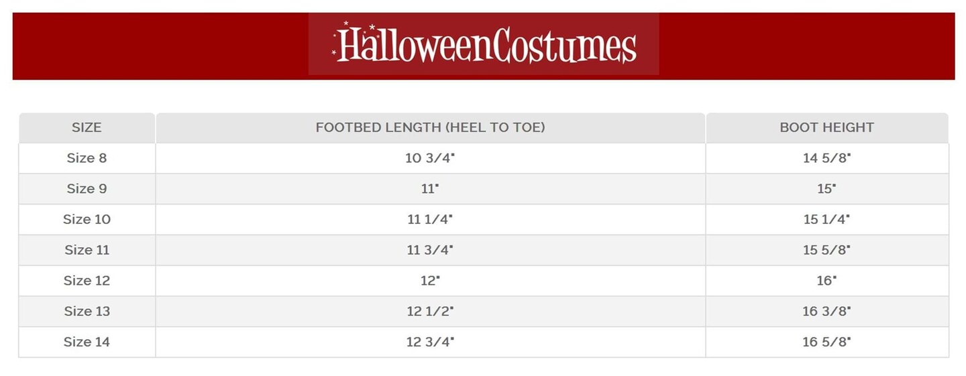Select the SIZE column header
This screenshot has width=966, height=376.
[87, 127]
